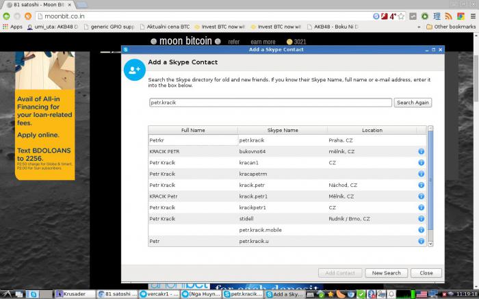Open the AKB48 - Boku Ni bookmark
The image size is (479, 299).
[x=333, y=27]
